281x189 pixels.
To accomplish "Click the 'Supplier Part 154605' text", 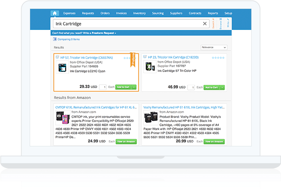I will coord(84,66).
